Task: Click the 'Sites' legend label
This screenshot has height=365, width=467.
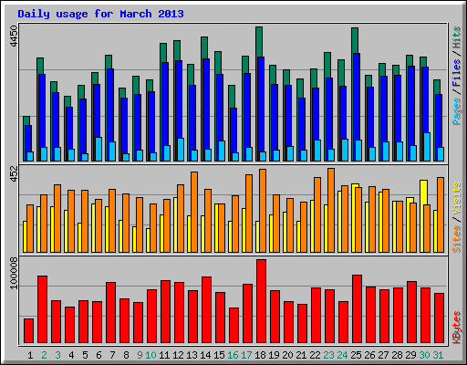Action: (x=457, y=239)
